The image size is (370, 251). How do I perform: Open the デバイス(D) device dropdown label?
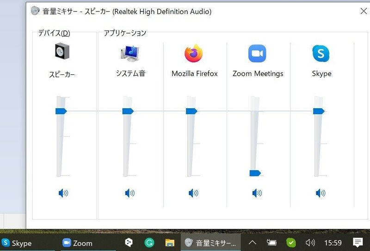coord(54,33)
